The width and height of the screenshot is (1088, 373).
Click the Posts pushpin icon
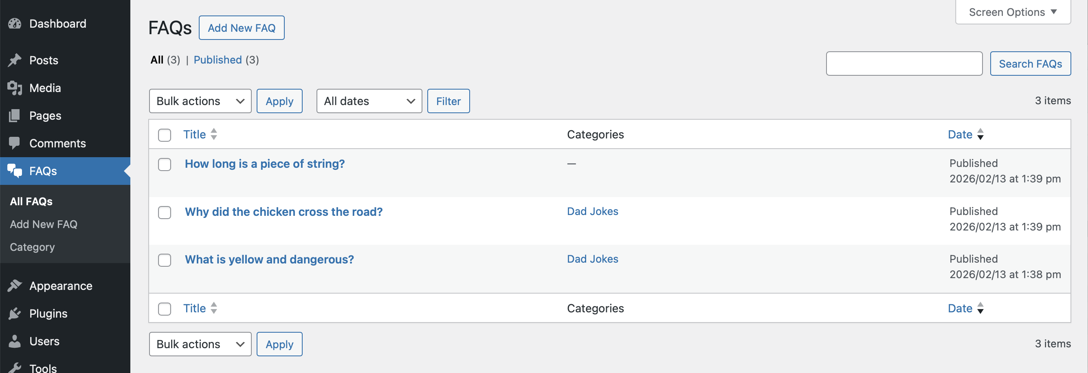(15, 60)
